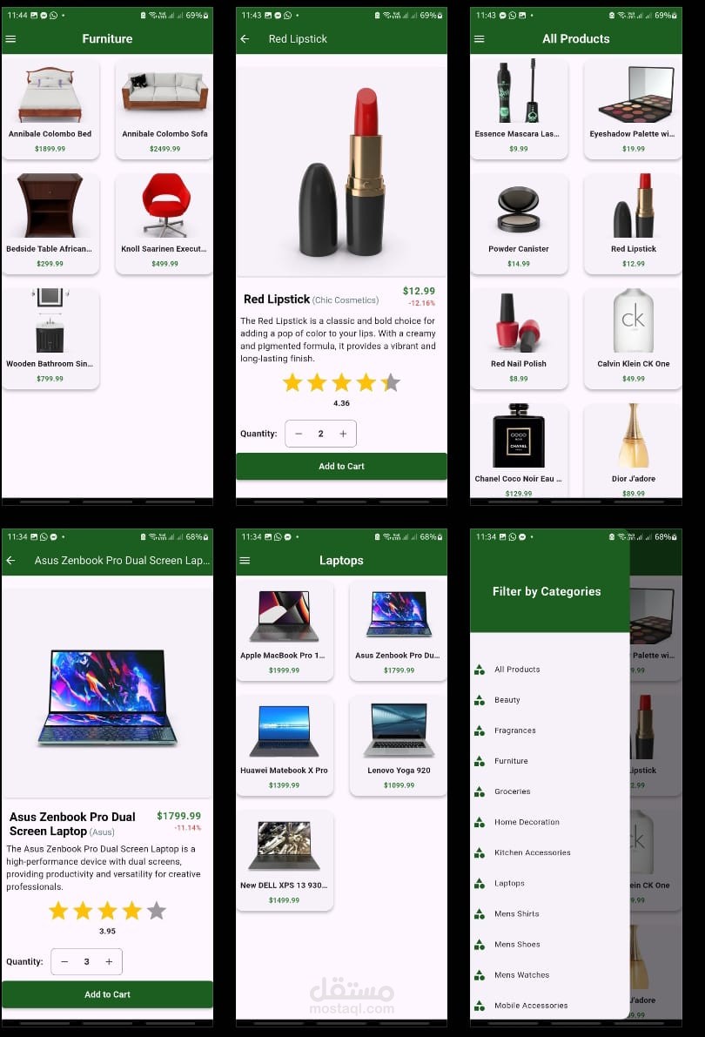Open hamburger menu on Laptops screen
This screenshot has width=705, height=1037.
tap(245, 560)
